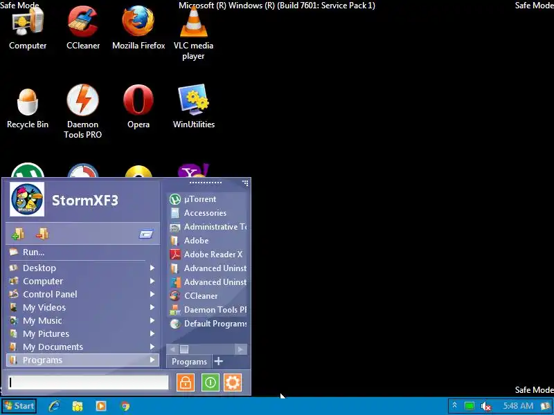Select the highlighted Programs entry

pos(82,360)
